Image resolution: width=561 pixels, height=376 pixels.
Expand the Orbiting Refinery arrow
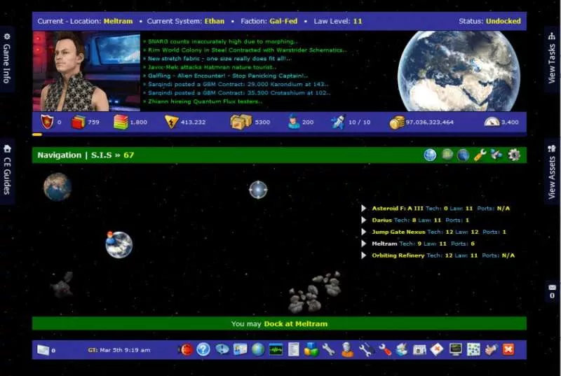tap(363, 256)
